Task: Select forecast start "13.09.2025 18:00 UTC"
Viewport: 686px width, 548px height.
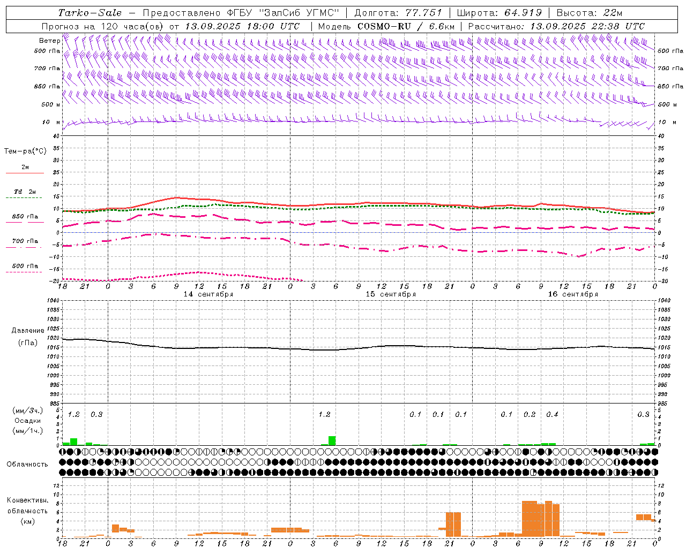Action: (242, 26)
